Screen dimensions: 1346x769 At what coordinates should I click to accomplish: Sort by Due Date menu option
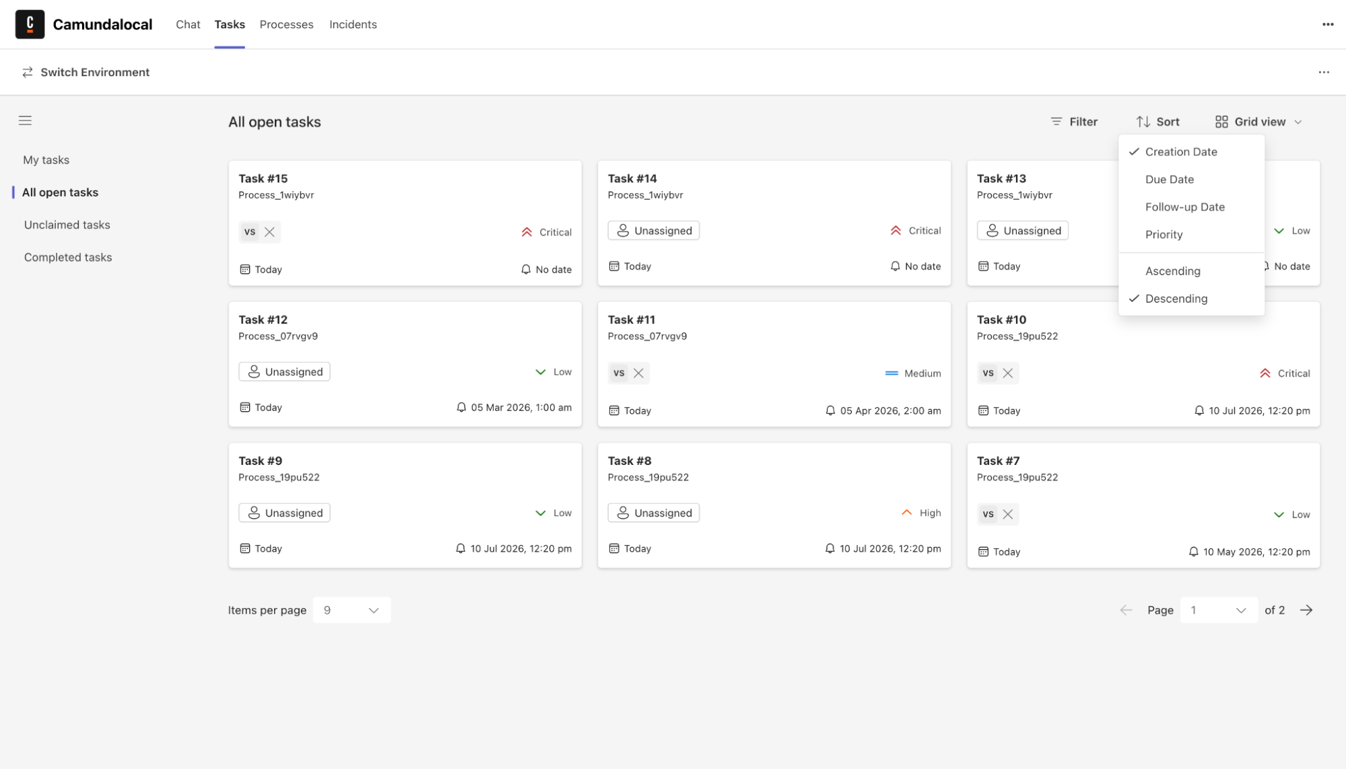1169,180
